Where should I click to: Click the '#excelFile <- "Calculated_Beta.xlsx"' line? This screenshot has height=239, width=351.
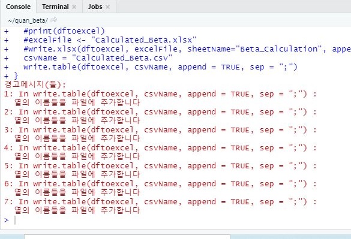tap(110, 40)
